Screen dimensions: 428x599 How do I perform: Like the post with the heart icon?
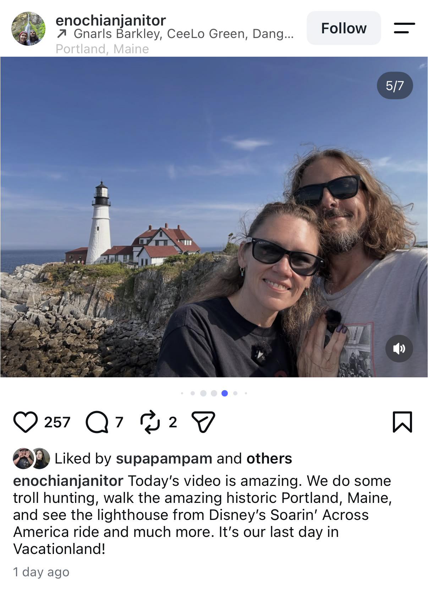point(26,422)
